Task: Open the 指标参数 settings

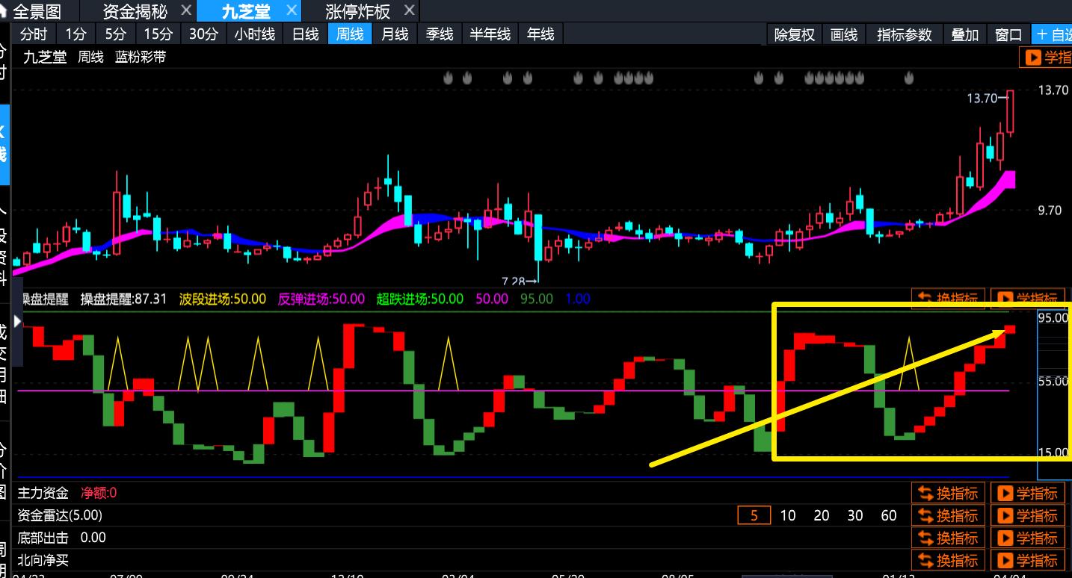Action: tap(905, 34)
